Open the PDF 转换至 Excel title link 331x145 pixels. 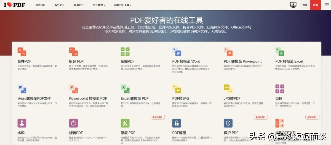coord(289,61)
